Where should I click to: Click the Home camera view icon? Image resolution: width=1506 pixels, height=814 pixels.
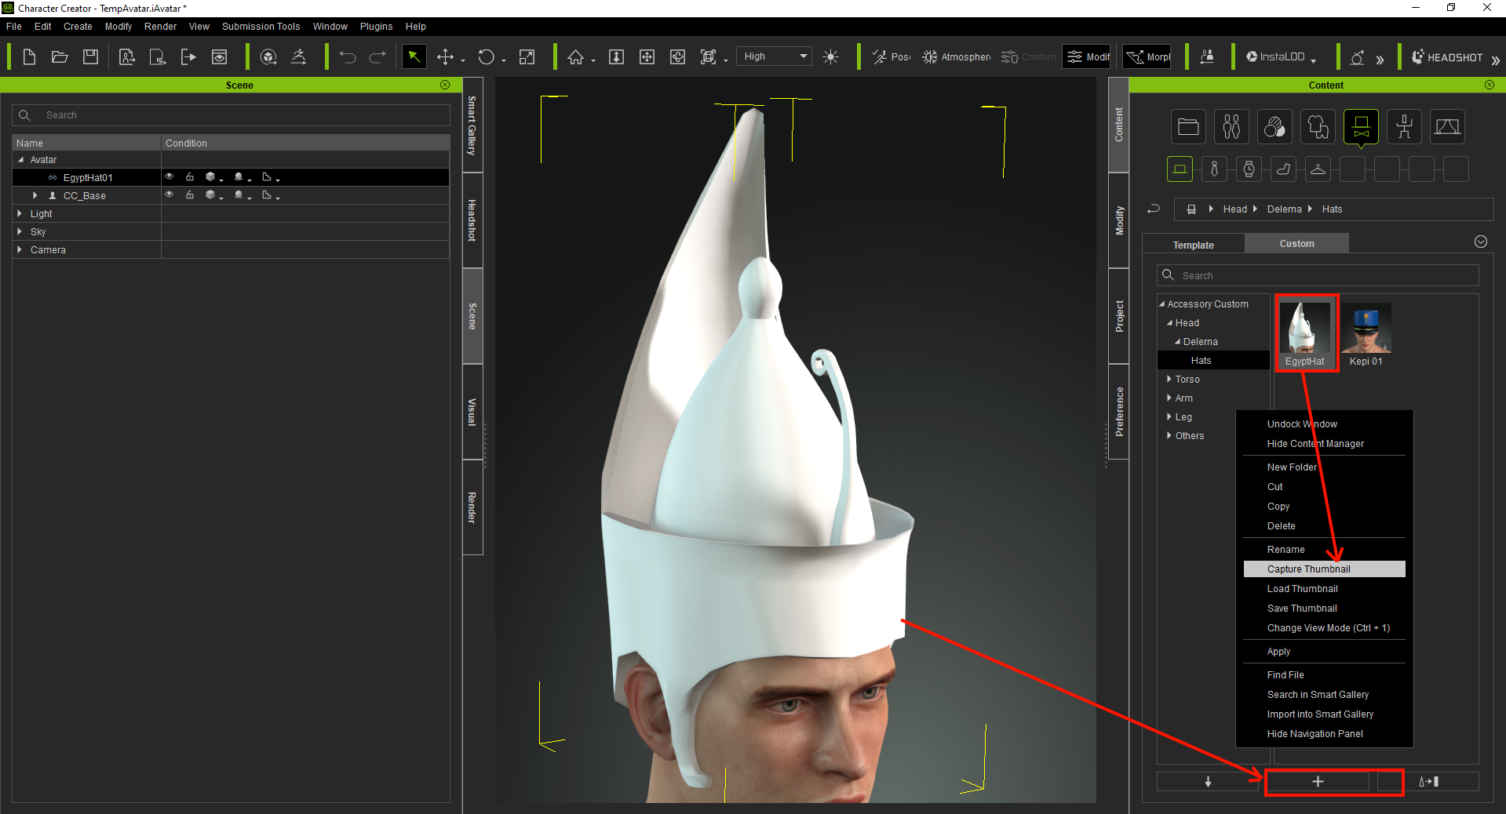576,57
